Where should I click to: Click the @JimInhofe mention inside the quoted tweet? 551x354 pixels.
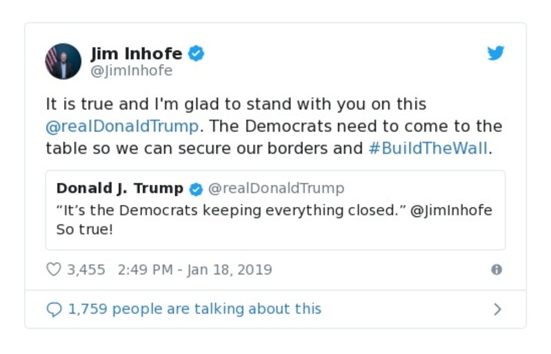[x=451, y=210]
